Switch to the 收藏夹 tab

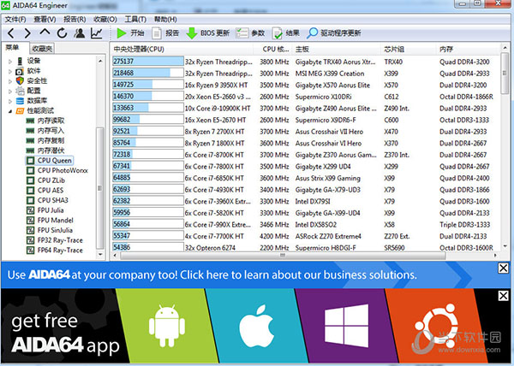pos(42,49)
